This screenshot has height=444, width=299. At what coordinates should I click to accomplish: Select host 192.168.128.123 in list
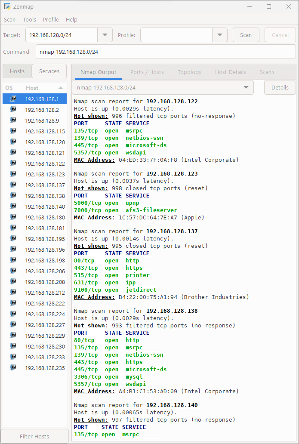point(45,174)
